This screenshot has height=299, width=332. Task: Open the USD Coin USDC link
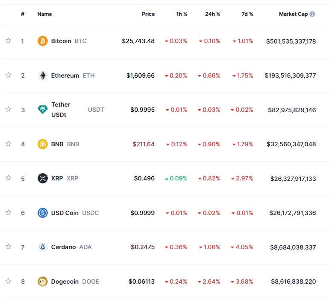tap(75, 212)
